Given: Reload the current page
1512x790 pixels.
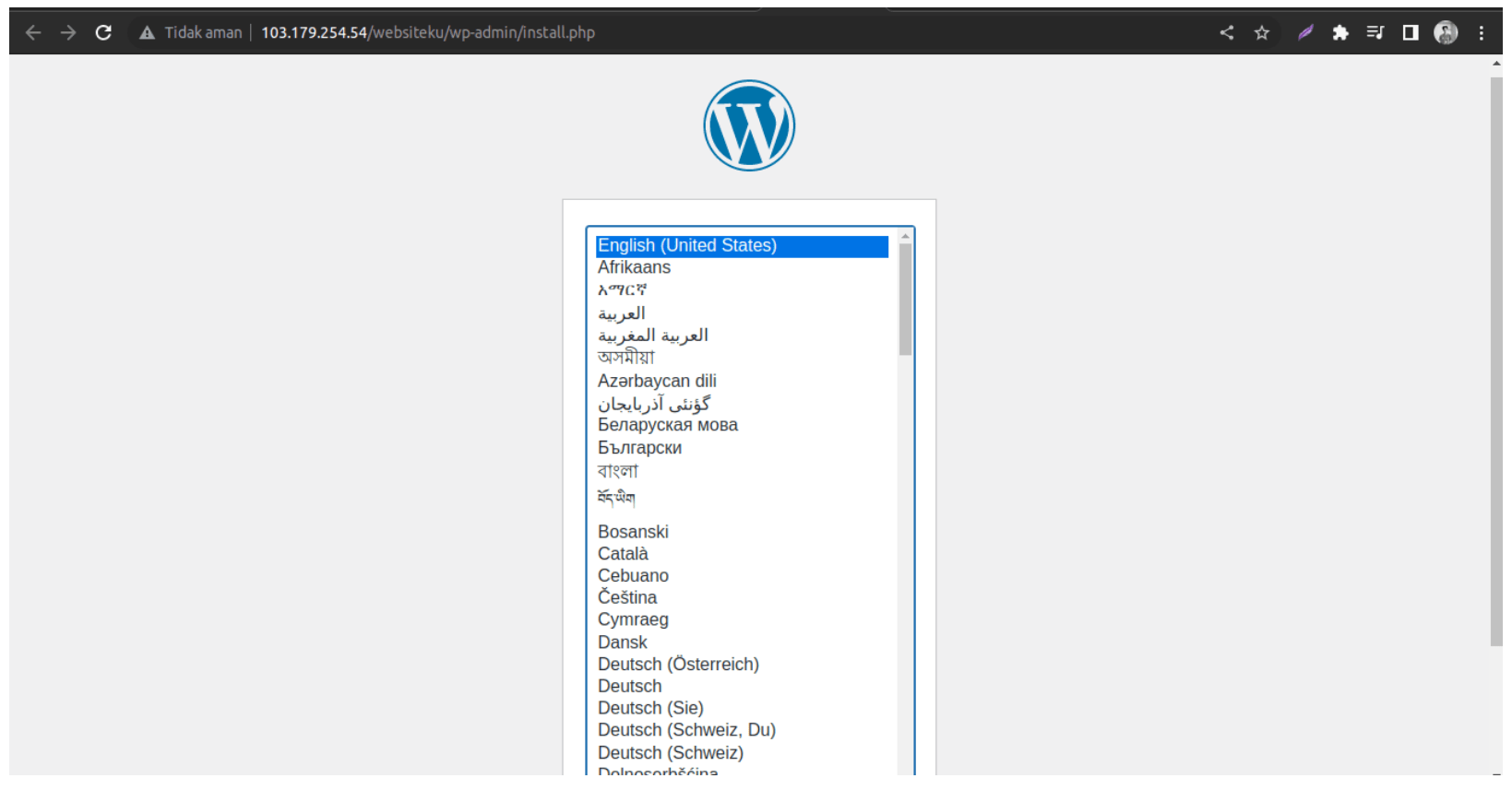Looking at the screenshot, I should [x=103, y=33].
